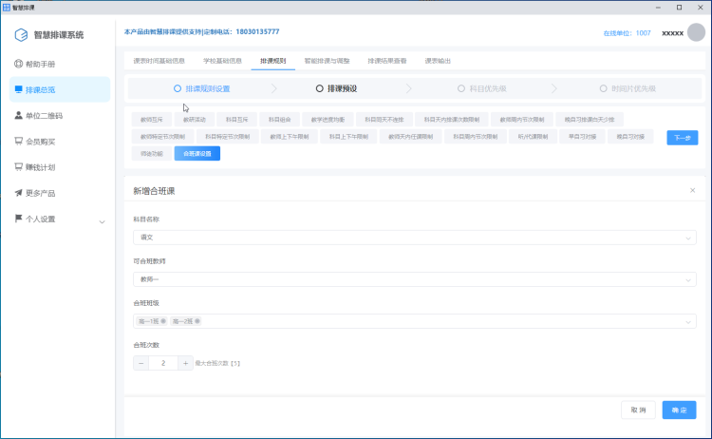Select the 晚自习排课白天少排 rule
This screenshot has height=439, width=712.
590,120
